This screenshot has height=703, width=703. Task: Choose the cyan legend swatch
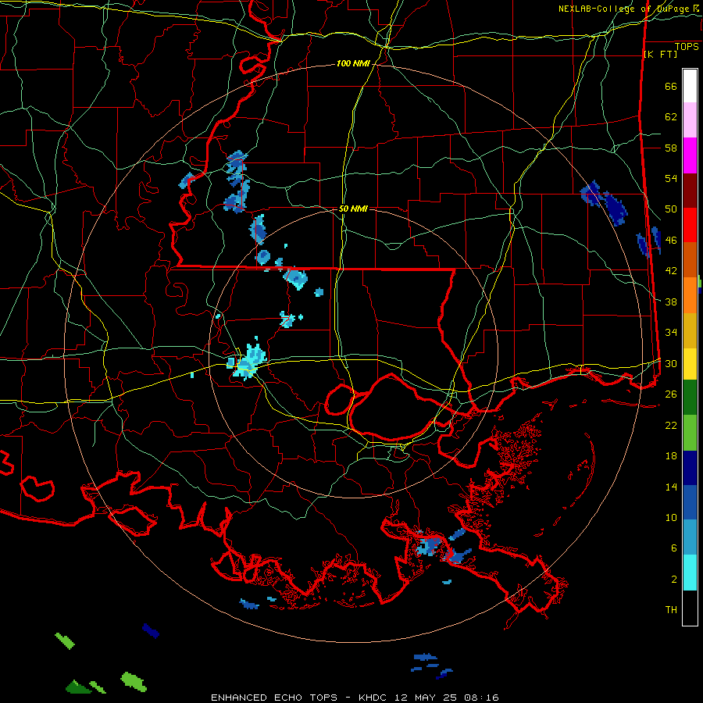(x=690, y=572)
